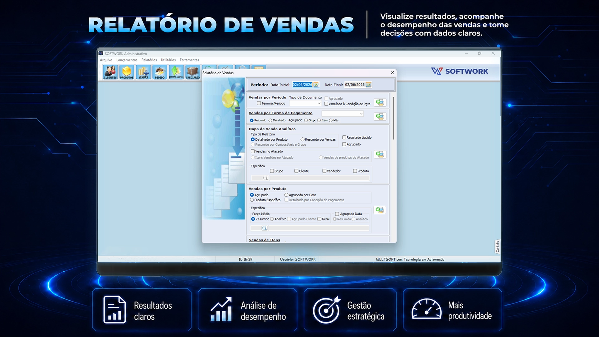Click the Usuário: SOFTWORK status bar entry
Screen dimensions: 599x337
pos(298,259)
